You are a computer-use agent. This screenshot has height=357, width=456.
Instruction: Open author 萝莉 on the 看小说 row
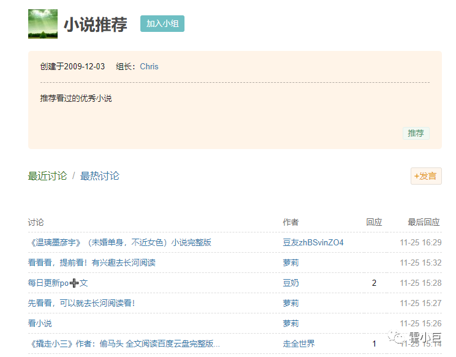coord(291,323)
